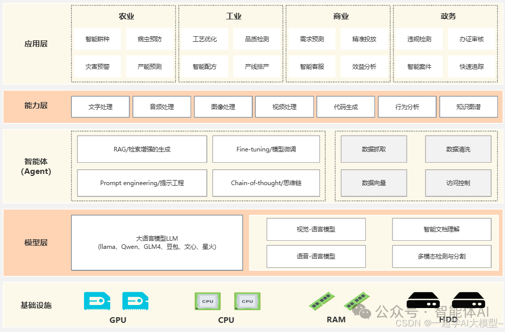Click the first CPU chip icon

pyautogui.click(x=207, y=301)
